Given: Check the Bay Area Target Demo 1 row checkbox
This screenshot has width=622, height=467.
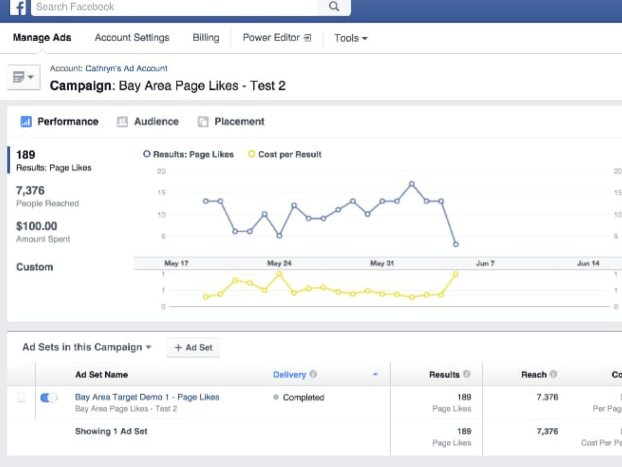Looking at the screenshot, I should [x=21, y=397].
